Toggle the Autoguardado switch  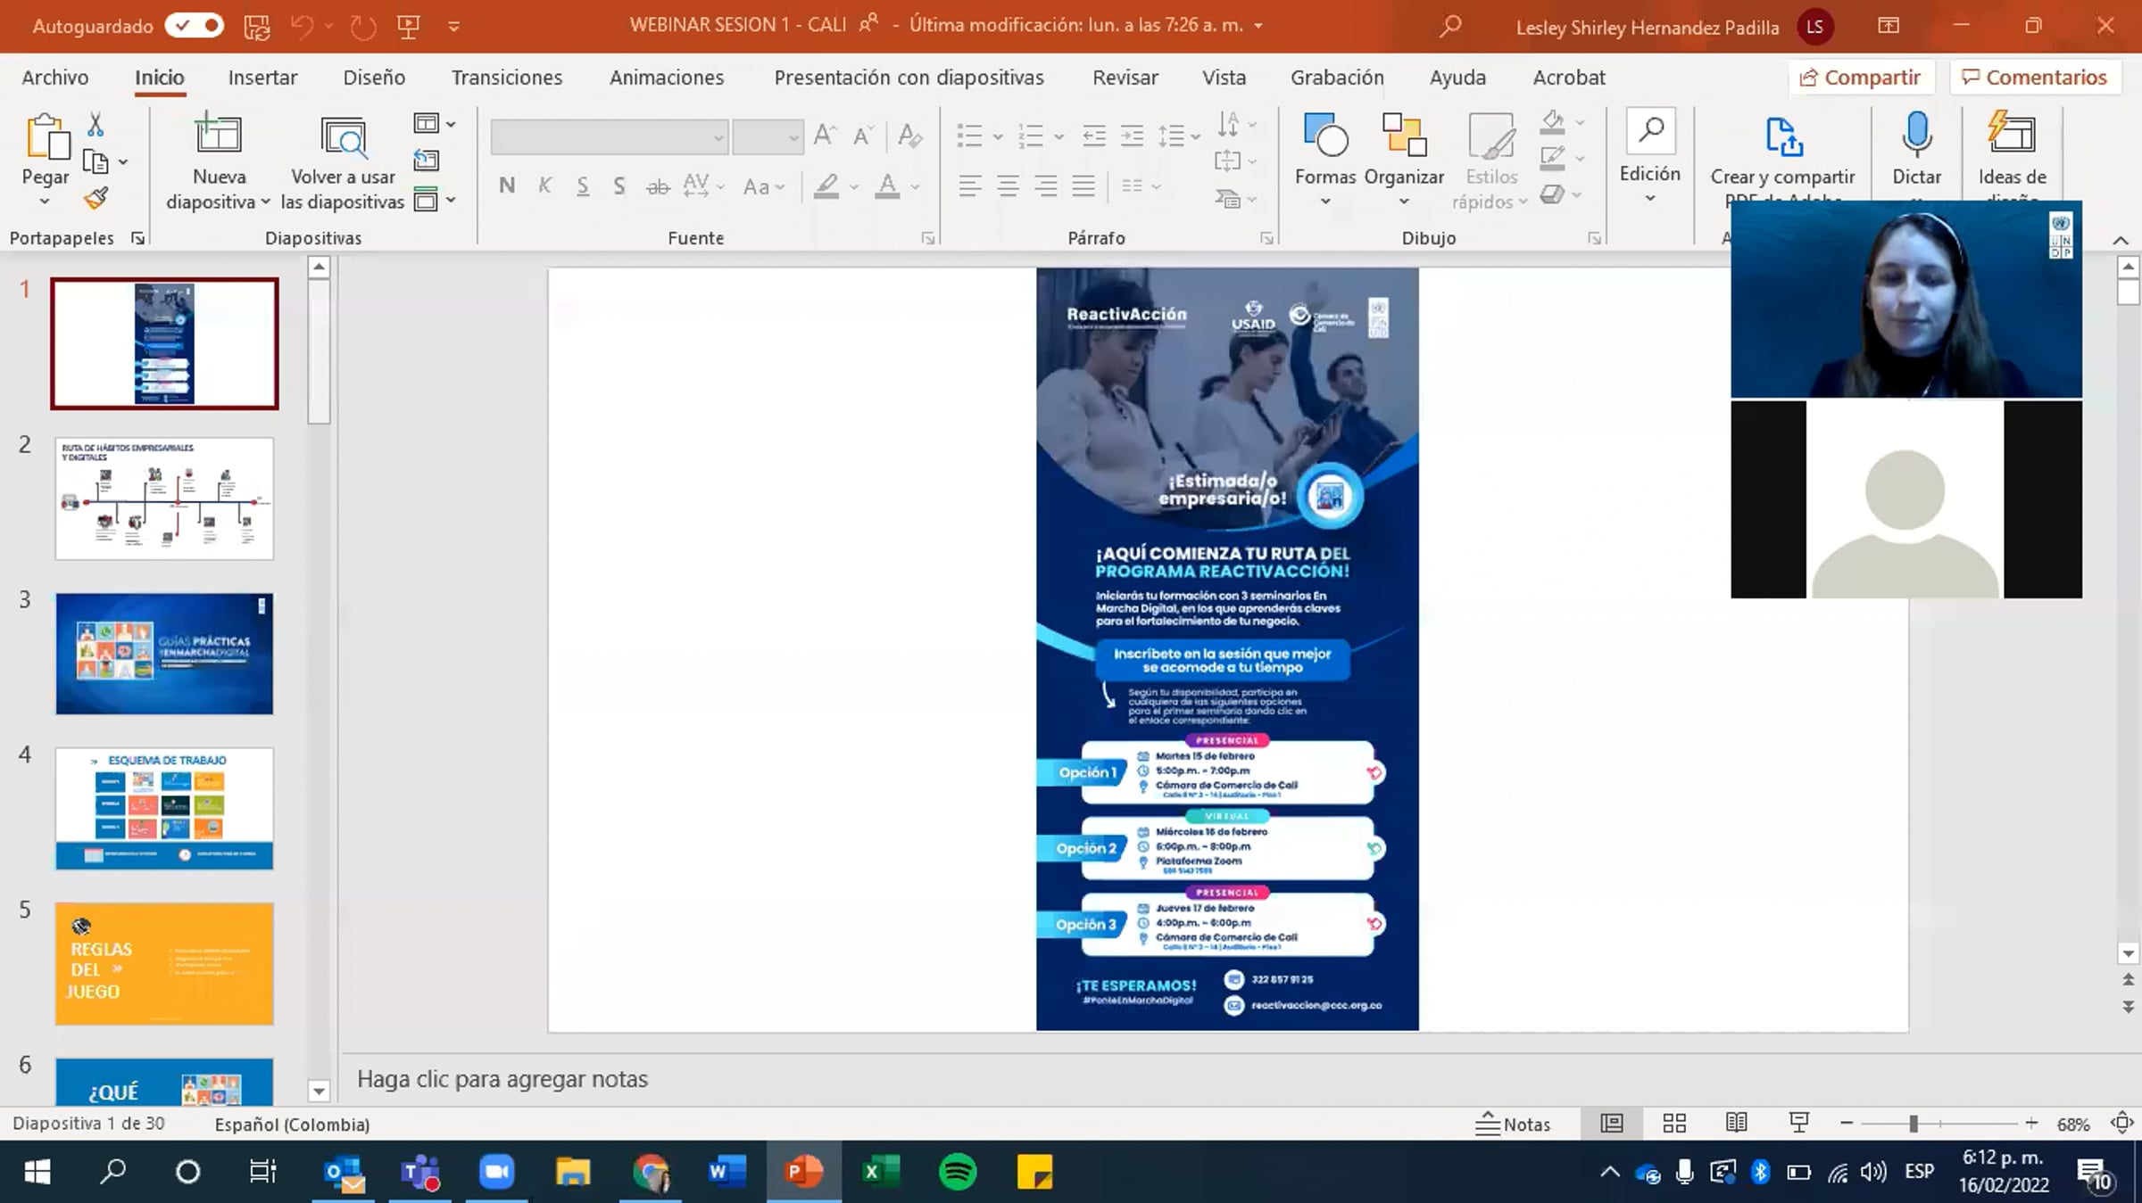pyautogui.click(x=195, y=26)
